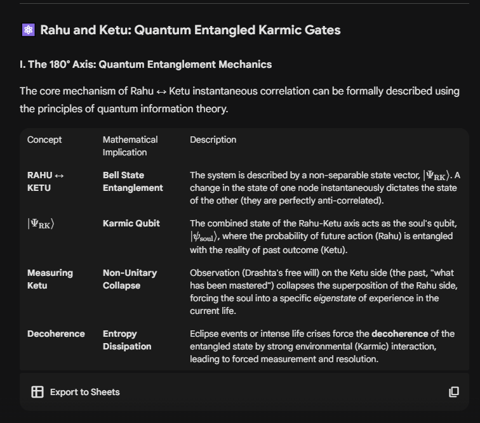The height and width of the screenshot is (423, 480).
Task: Select the "Bell State Entanglement" cell
Action: click(133, 181)
